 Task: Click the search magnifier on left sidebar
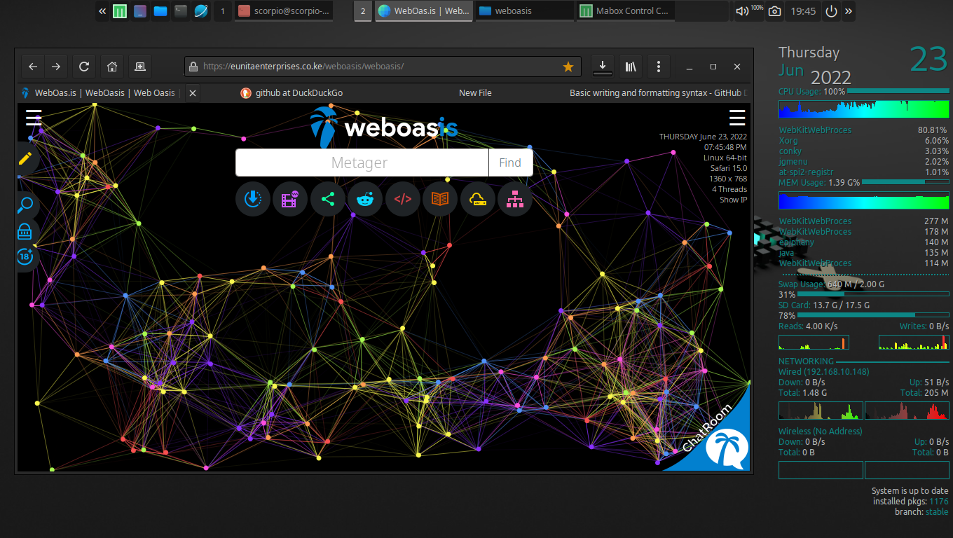26,205
